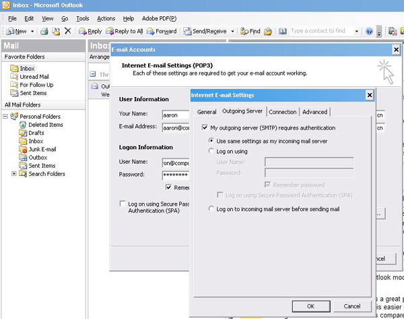Open the Send/Receive dropdown arrow

(x=232, y=31)
